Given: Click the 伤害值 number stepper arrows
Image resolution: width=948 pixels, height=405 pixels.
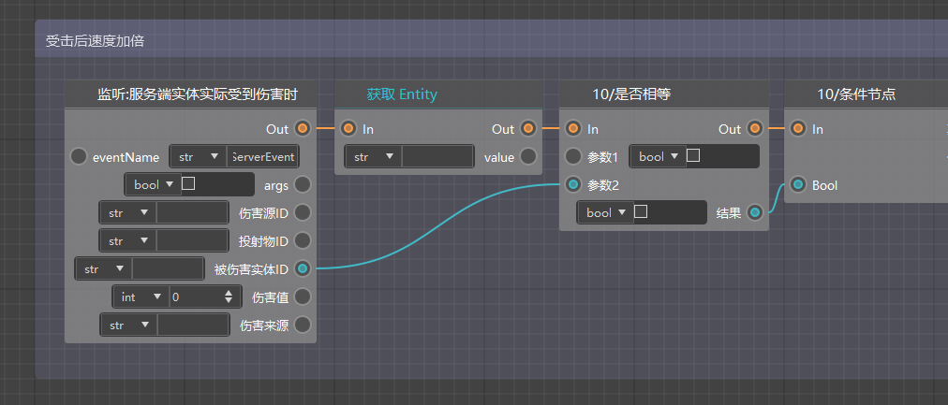Looking at the screenshot, I should pyautogui.click(x=229, y=297).
